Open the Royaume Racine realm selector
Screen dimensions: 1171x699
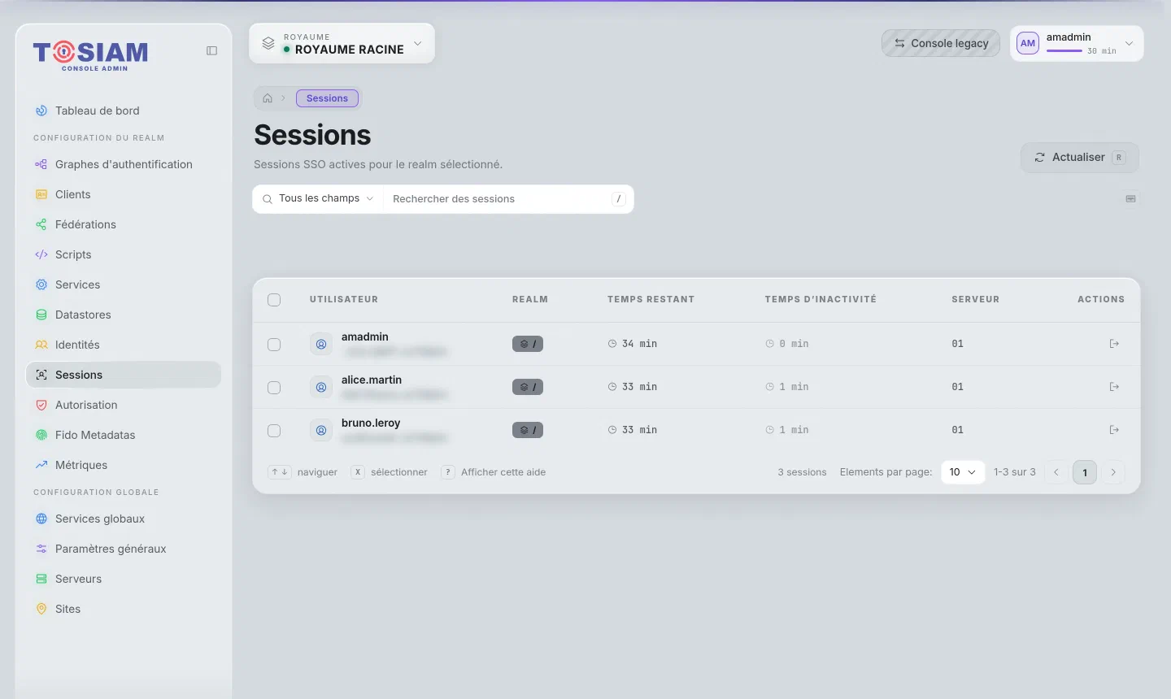(342, 43)
